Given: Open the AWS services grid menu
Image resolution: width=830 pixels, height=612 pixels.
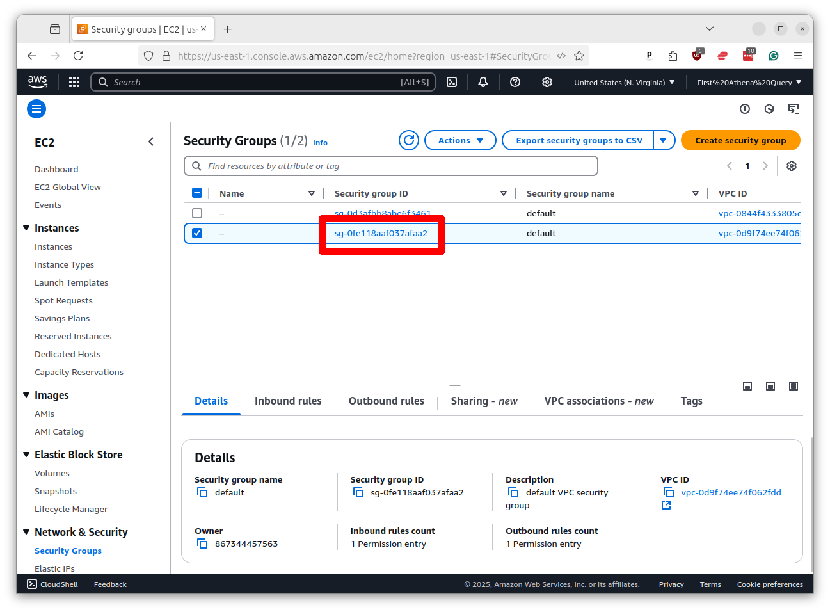Looking at the screenshot, I should [x=74, y=82].
